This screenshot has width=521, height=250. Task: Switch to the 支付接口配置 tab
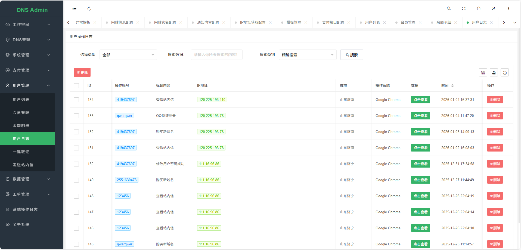click(x=333, y=23)
